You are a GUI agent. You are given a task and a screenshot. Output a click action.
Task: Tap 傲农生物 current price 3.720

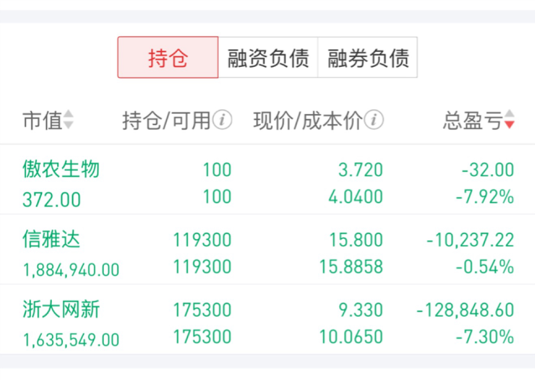pyautogui.click(x=361, y=170)
